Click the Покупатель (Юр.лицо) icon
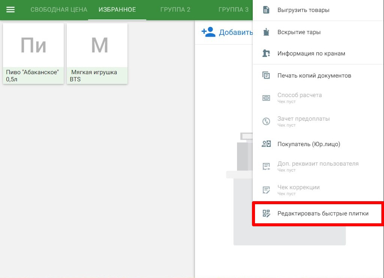Viewport: 384px width, 278px height. coord(266,144)
